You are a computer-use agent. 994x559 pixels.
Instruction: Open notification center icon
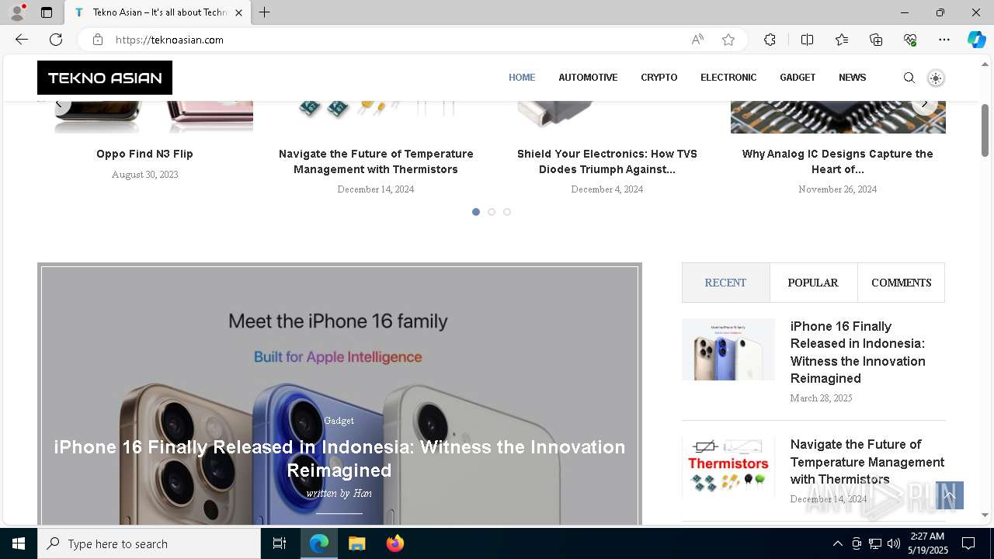(x=968, y=543)
